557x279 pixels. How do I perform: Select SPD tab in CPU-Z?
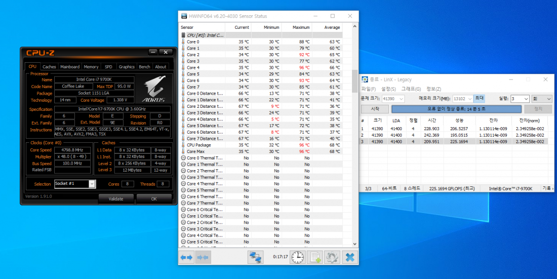pyautogui.click(x=108, y=66)
